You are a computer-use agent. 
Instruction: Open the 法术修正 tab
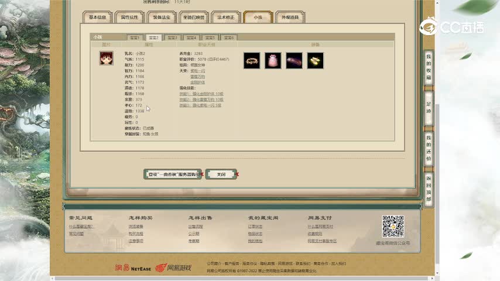pyautogui.click(x=226, y=17)
